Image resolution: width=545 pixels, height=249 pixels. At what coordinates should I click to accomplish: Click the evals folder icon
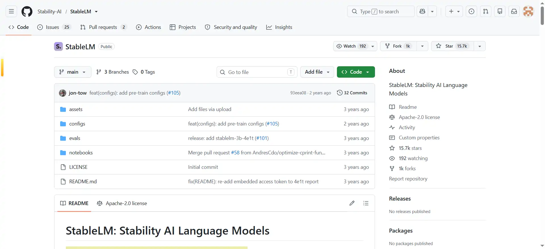63,138
